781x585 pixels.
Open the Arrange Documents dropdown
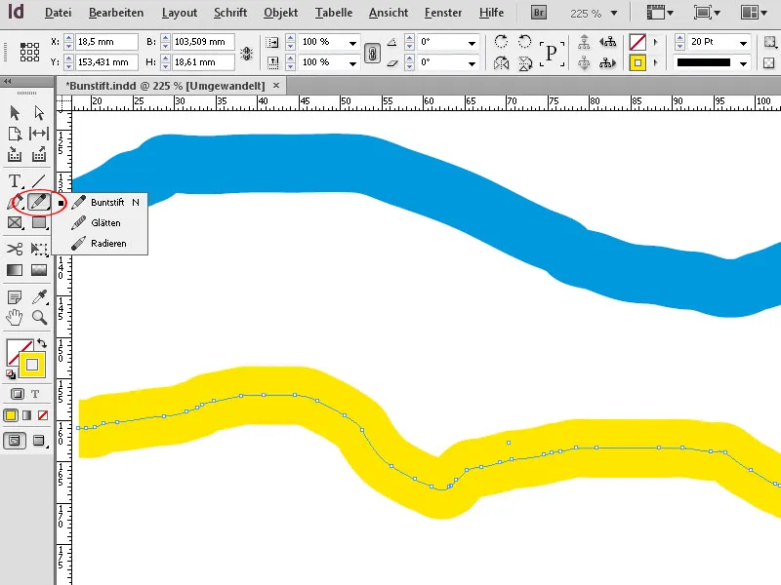tap(754, 13)
